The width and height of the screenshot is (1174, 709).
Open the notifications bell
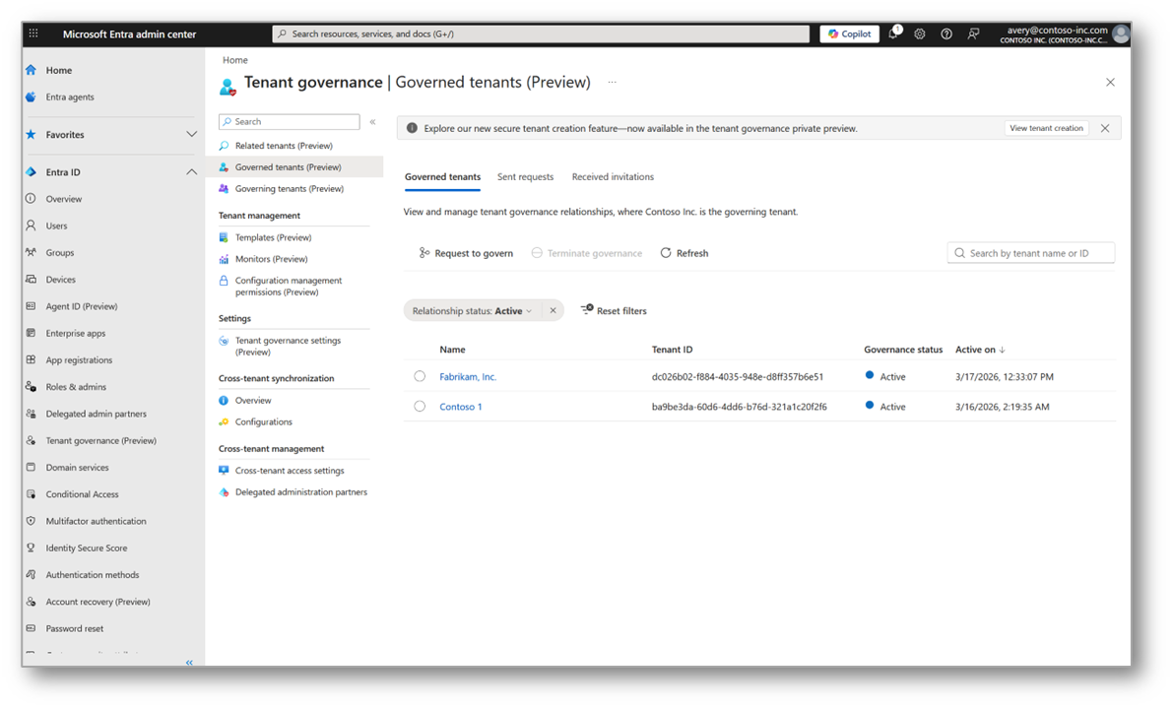(893, 33)
